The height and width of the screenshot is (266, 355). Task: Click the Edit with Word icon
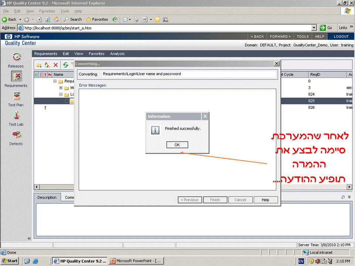coord(145,20)
